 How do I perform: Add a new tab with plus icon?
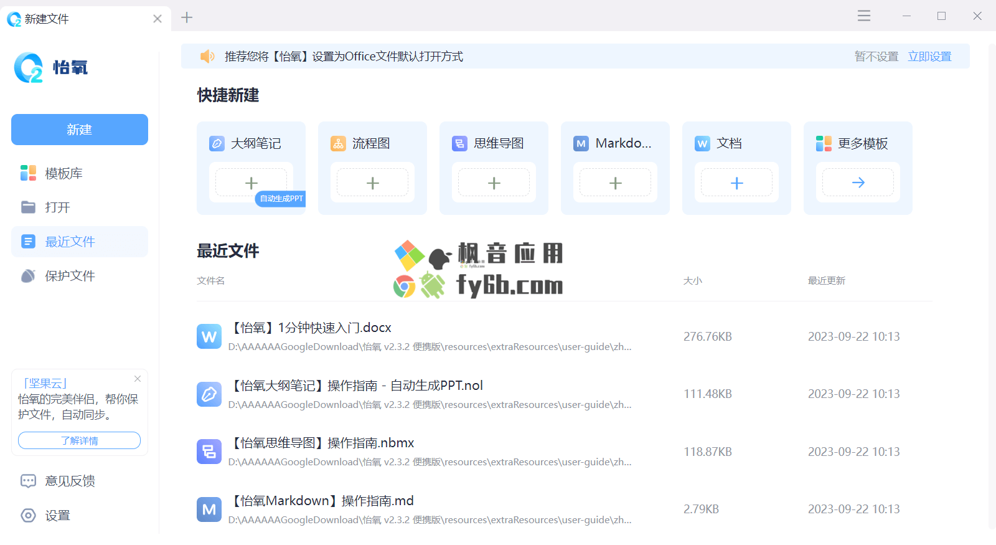(187, 17)
